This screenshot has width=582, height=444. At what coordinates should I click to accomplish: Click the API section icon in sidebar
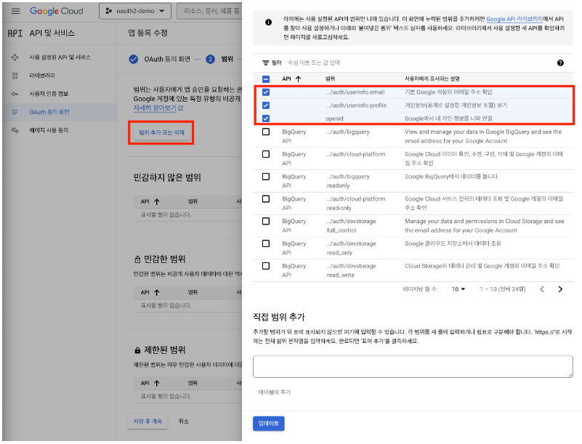(15, 33)
